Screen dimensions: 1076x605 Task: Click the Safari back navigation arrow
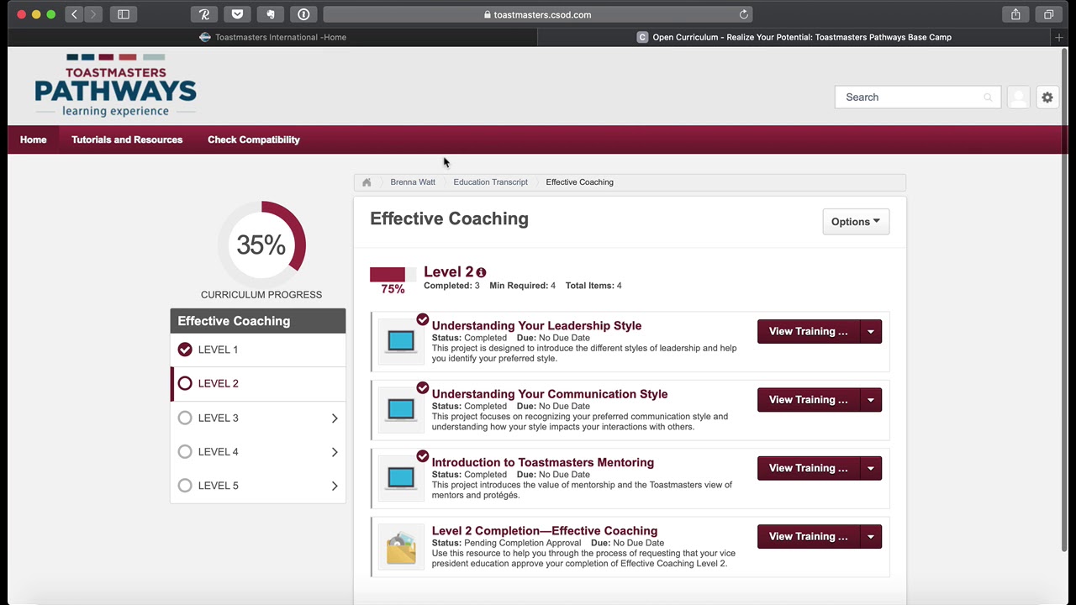(x=74, y=14)
